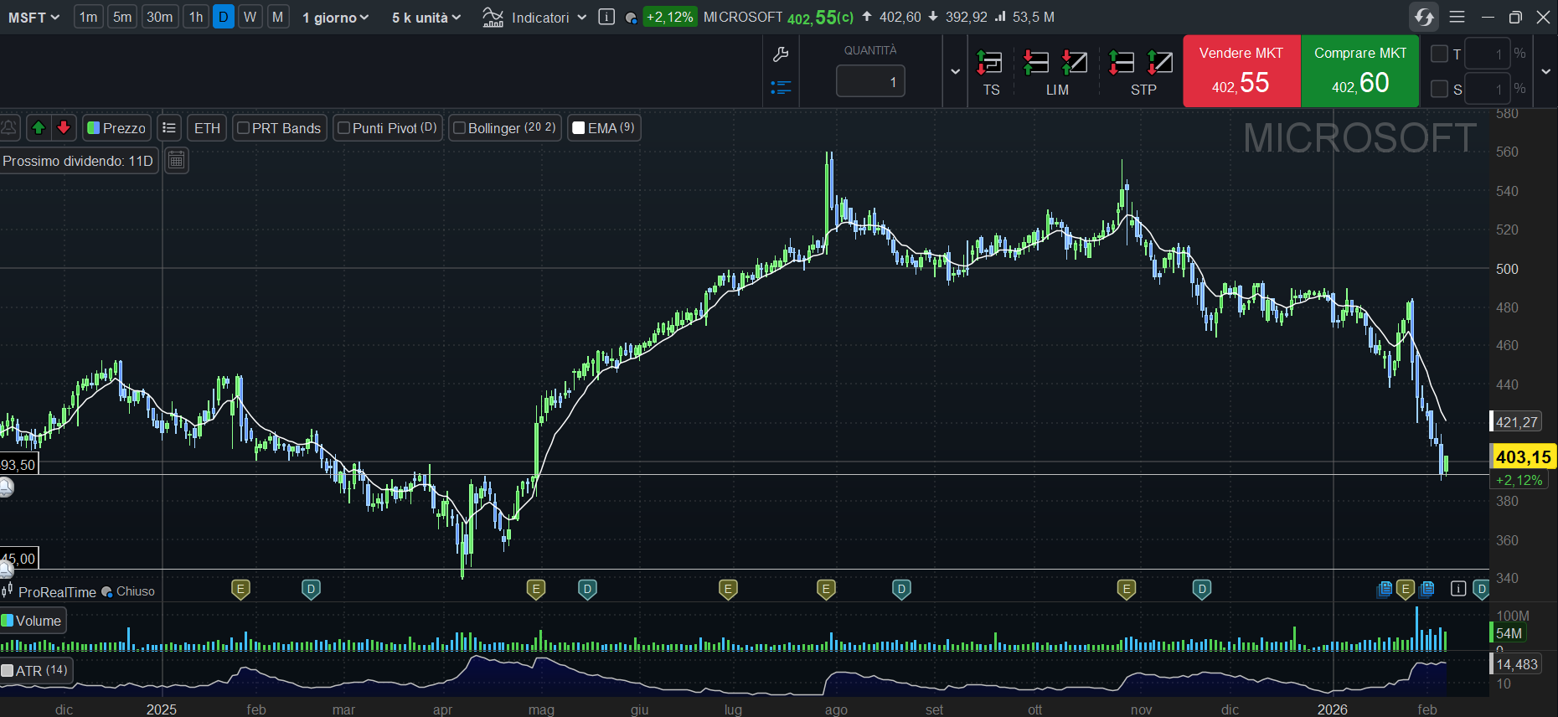Click the Comprare MKT buy button
The width and height of the screenshot is (1558, 717).
coord(1359,71)
